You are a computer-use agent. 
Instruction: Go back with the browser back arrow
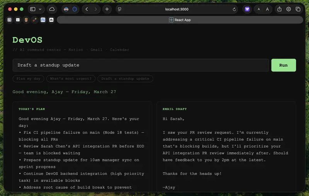pyautogui.click(x=87, y=9)
